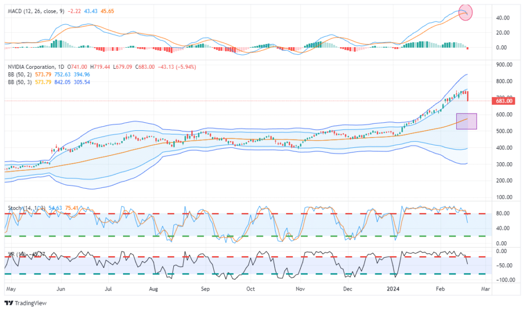Click the 2024 marker on time axis
Image resolution: width=525 pixels, height=311 pixels.
[393, 289]
